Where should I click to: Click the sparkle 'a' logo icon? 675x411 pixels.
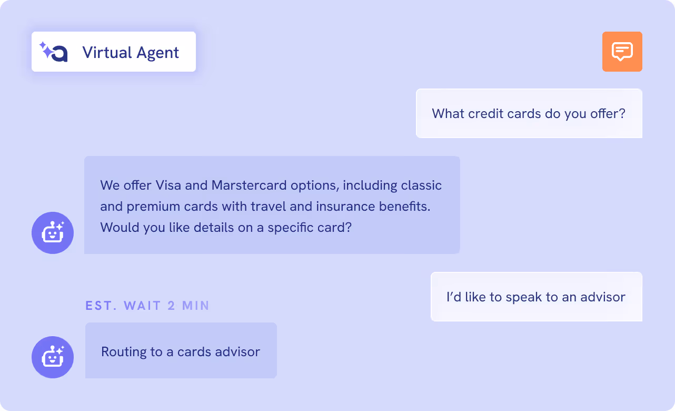click(x=54, y=52)
